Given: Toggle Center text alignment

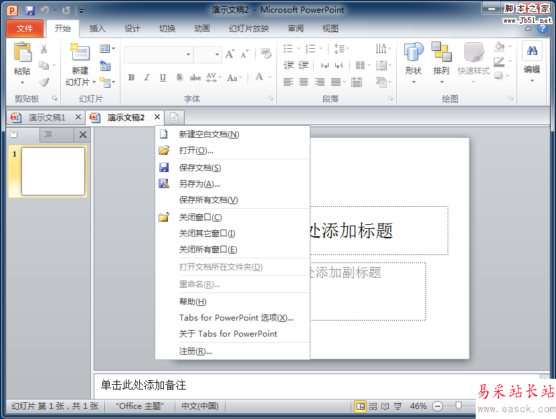Looking at the screenshot, I should [304, 82].
